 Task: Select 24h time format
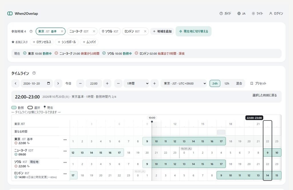[215, 84]
